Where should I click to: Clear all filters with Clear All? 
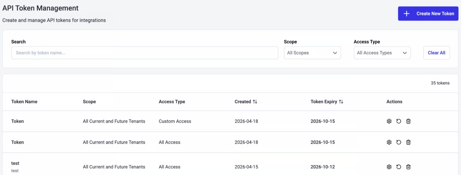click(436, 53)
